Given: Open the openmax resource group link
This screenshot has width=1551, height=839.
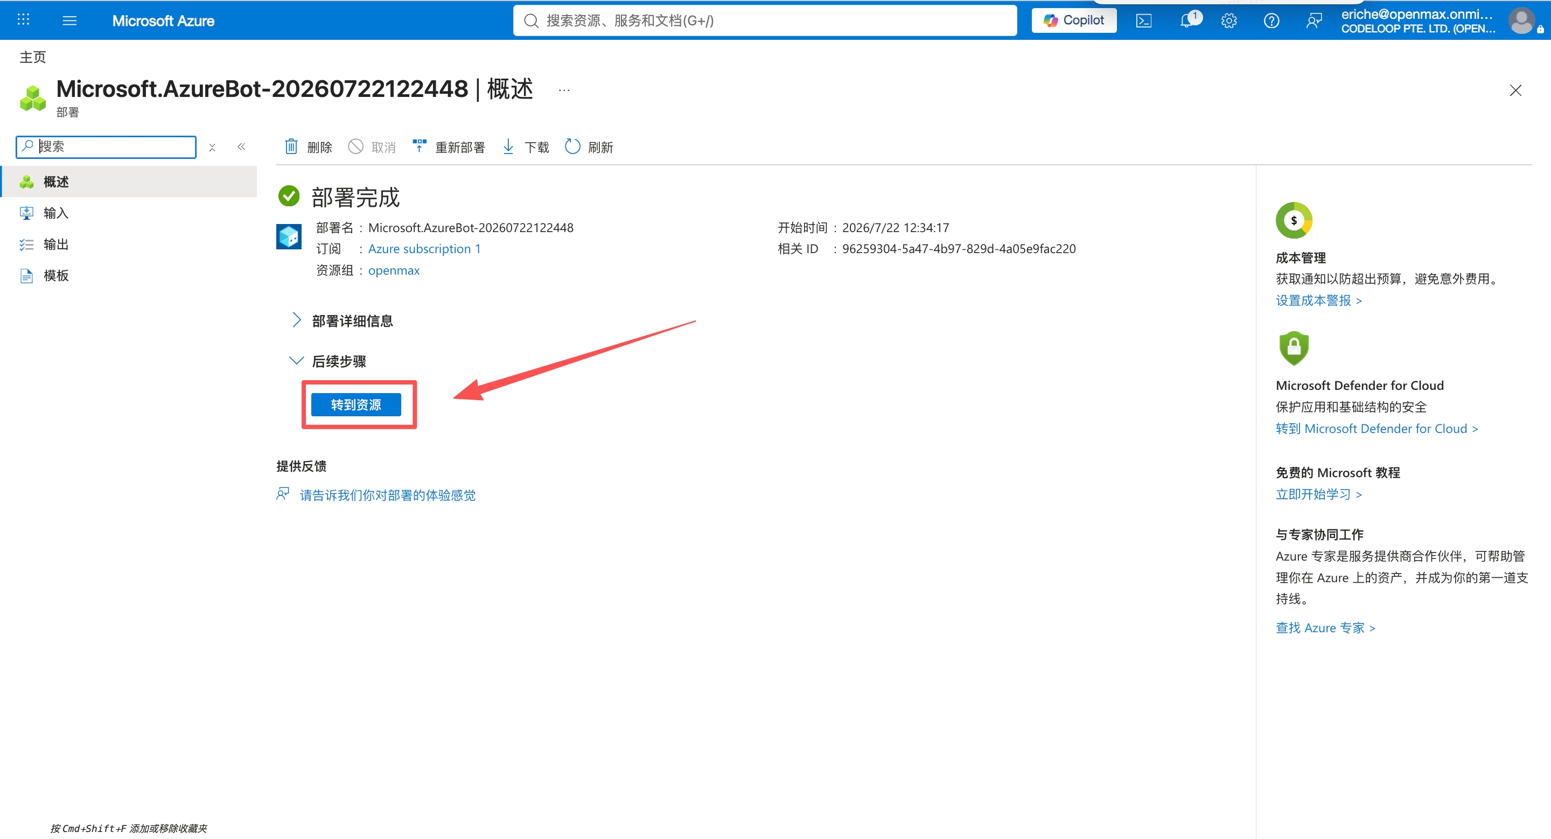Looking at the screenshot, I should (x=394, y=270).
